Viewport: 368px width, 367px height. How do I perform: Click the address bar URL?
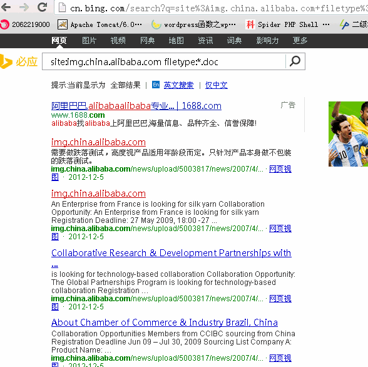pos(219,8)
